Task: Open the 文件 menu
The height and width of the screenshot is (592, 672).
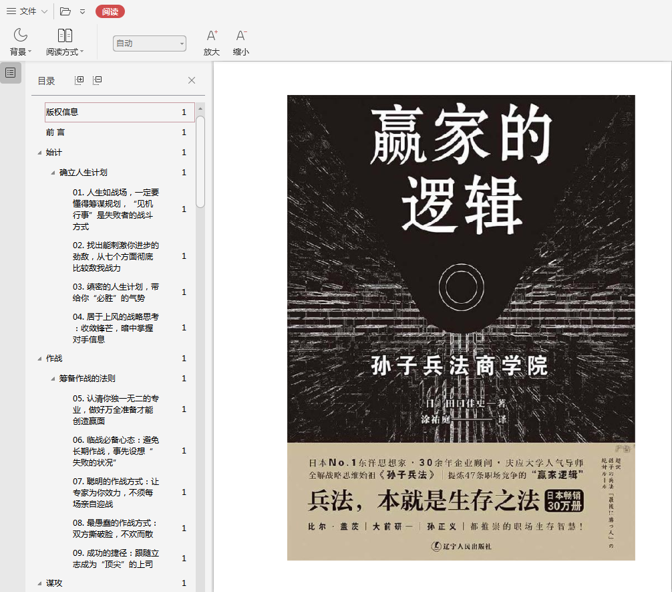Action: point(27,11)
